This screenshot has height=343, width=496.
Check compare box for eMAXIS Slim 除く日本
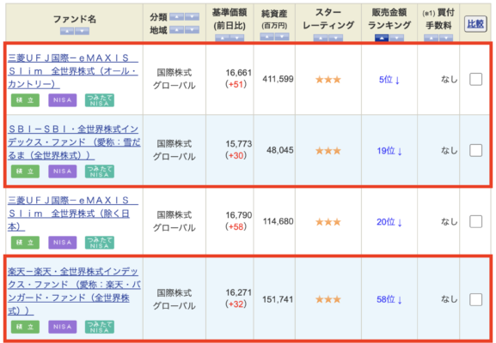(x=475, y=221)
